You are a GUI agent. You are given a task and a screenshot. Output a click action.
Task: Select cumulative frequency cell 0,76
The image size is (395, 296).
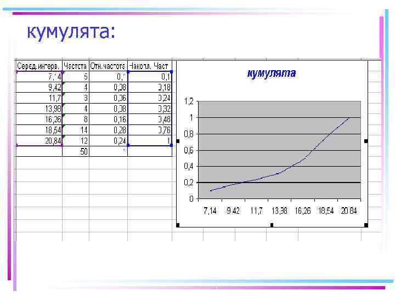pyautogui.click(x=150, y=130)
